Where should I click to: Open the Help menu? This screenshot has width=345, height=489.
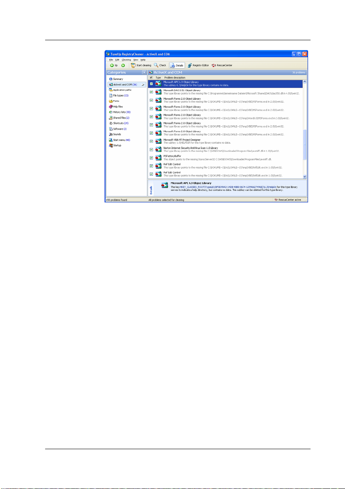(x=143, y=60)
